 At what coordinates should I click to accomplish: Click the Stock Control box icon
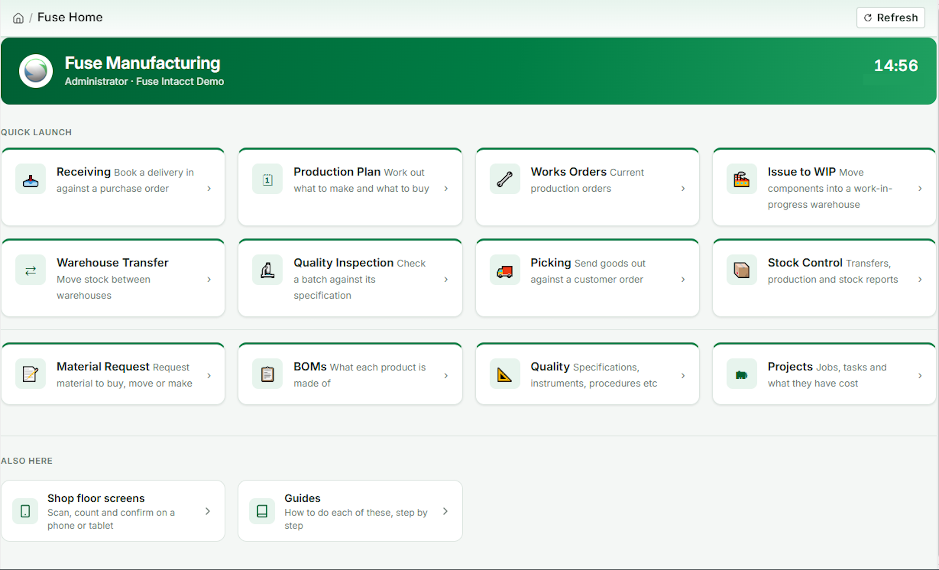[741, 270]
